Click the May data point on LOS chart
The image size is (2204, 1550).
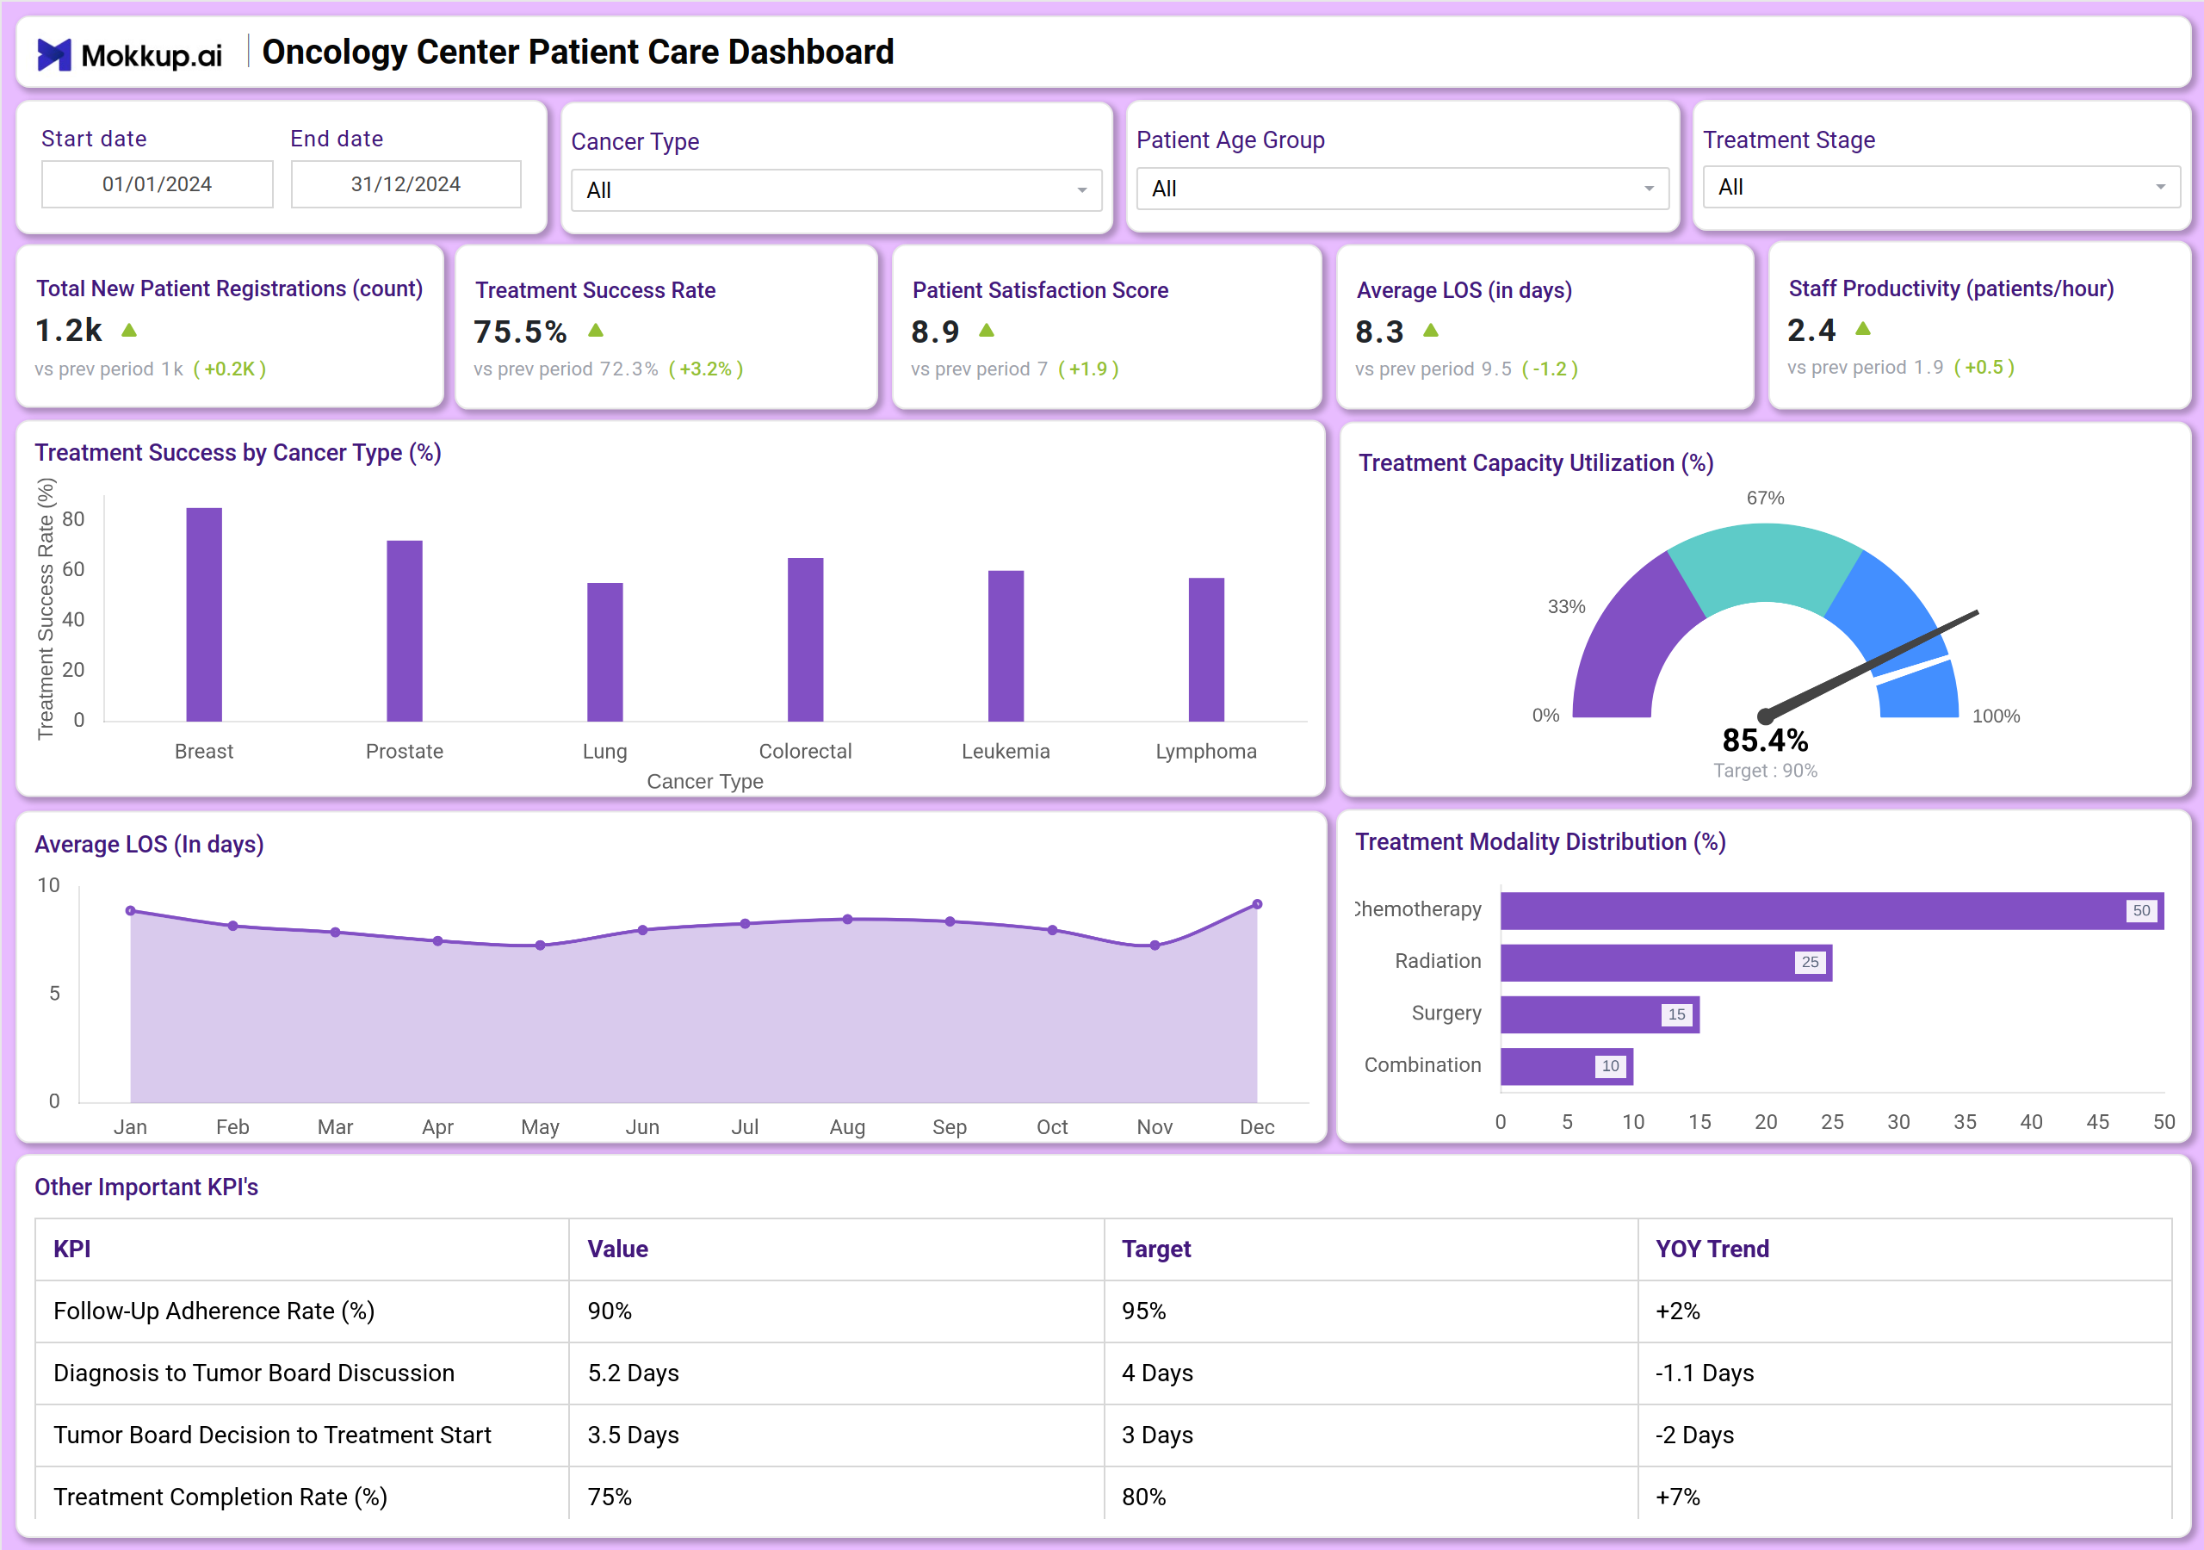click(x=541, y=945)
